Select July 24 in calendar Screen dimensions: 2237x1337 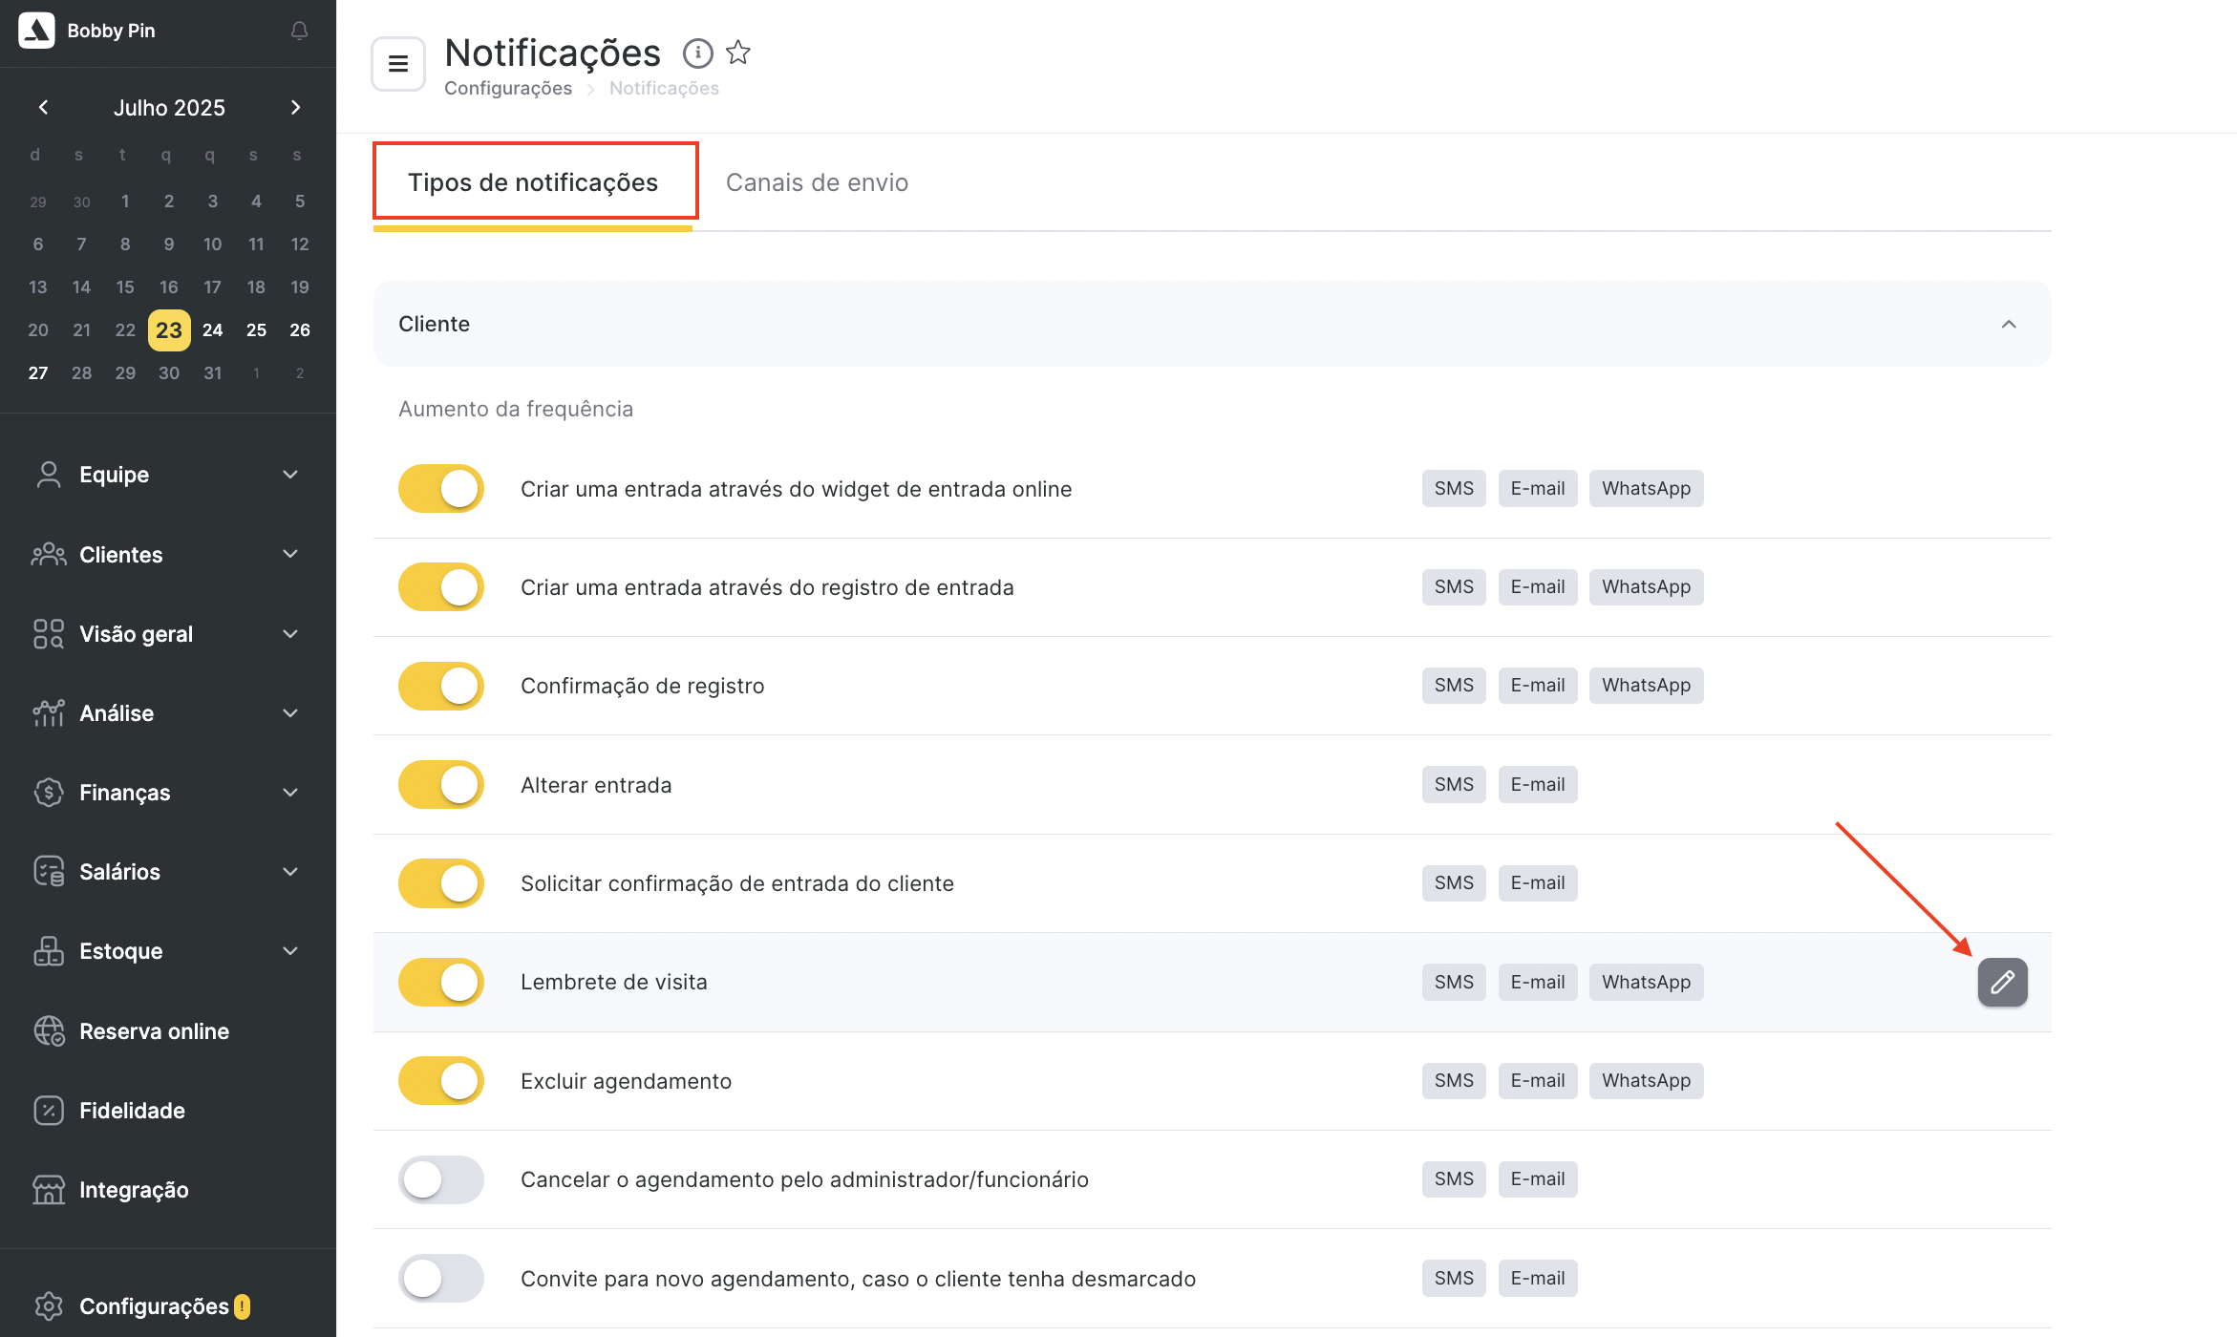[x=212, y=329]
